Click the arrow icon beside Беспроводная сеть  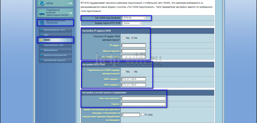click(x=41, y=30)
